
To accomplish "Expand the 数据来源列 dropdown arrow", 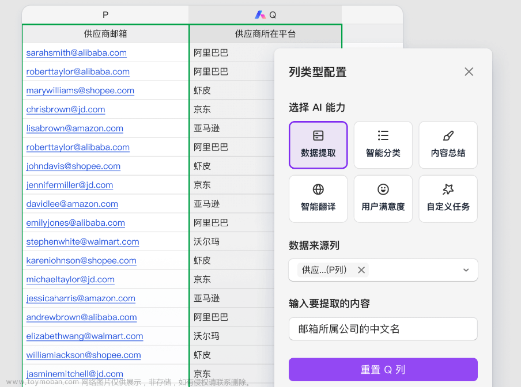I will tap(466, 270).
